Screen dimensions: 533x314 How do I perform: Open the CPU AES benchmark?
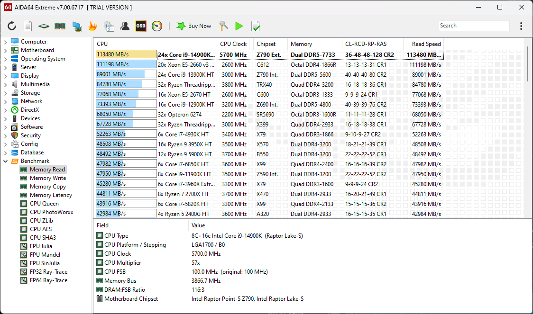[x=41, y=229]
